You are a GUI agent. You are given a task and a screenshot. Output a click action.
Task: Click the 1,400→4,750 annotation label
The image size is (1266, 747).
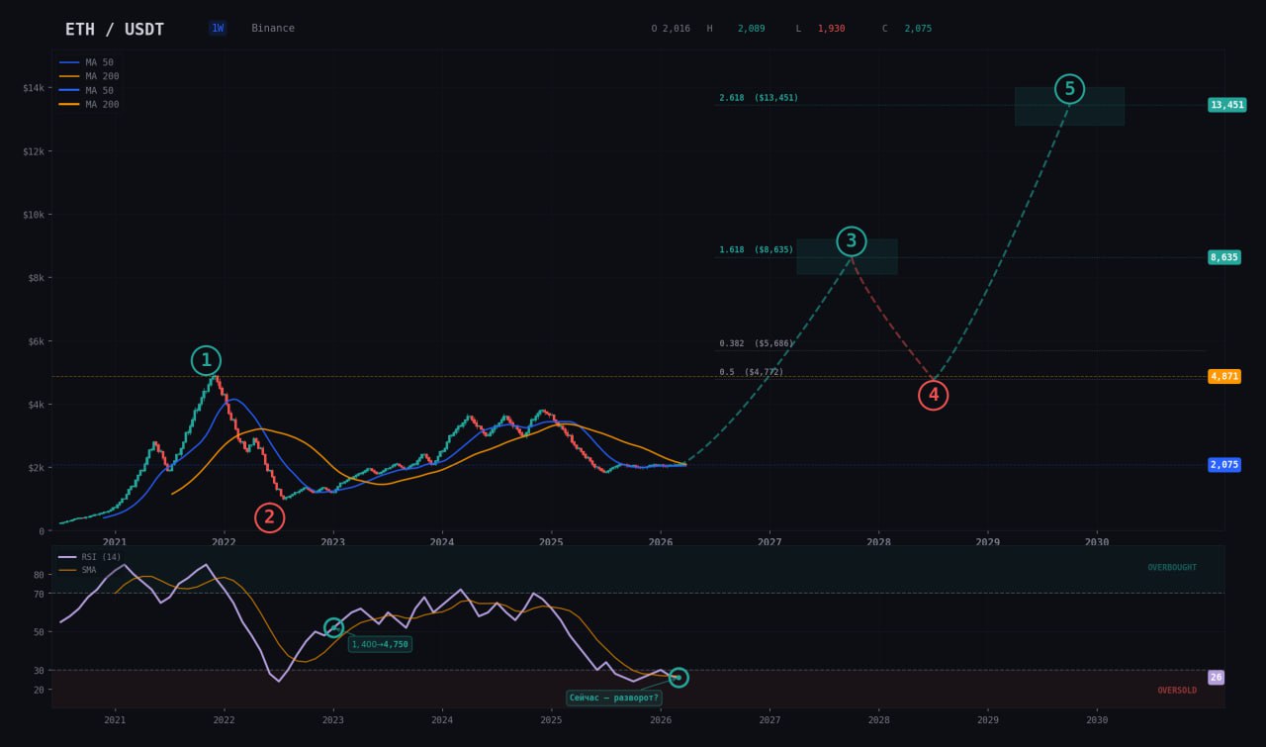tap(380, 644)
